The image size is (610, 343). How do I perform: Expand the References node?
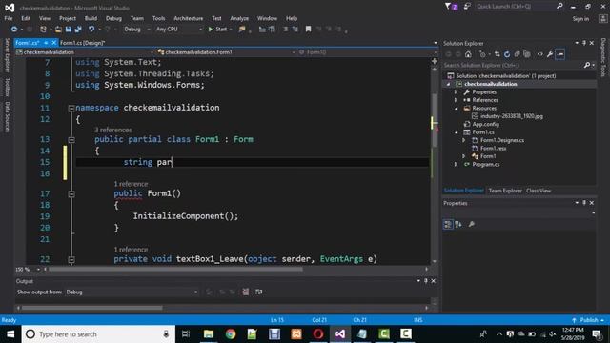456,100
